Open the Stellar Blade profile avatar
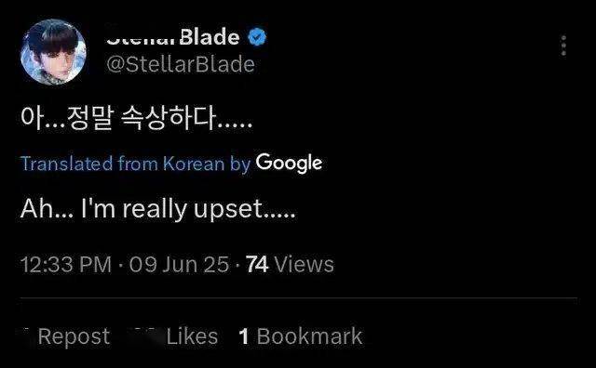Viewport: 596px width, 368px height. (53, 52)
